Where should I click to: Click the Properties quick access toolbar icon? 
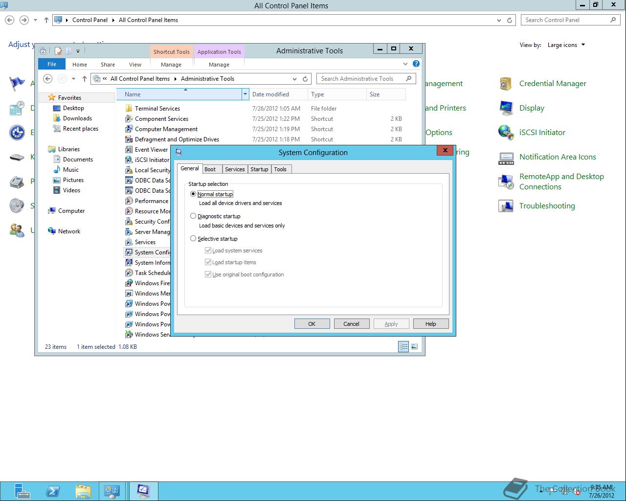click(x=58, y=50)
